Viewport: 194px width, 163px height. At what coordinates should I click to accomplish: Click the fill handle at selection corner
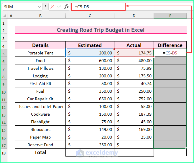click(x=186, y=148)
